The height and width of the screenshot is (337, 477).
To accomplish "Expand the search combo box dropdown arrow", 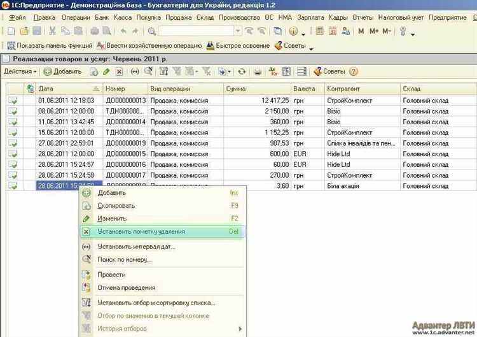I will pyautogui.click(x=238, y=31).
